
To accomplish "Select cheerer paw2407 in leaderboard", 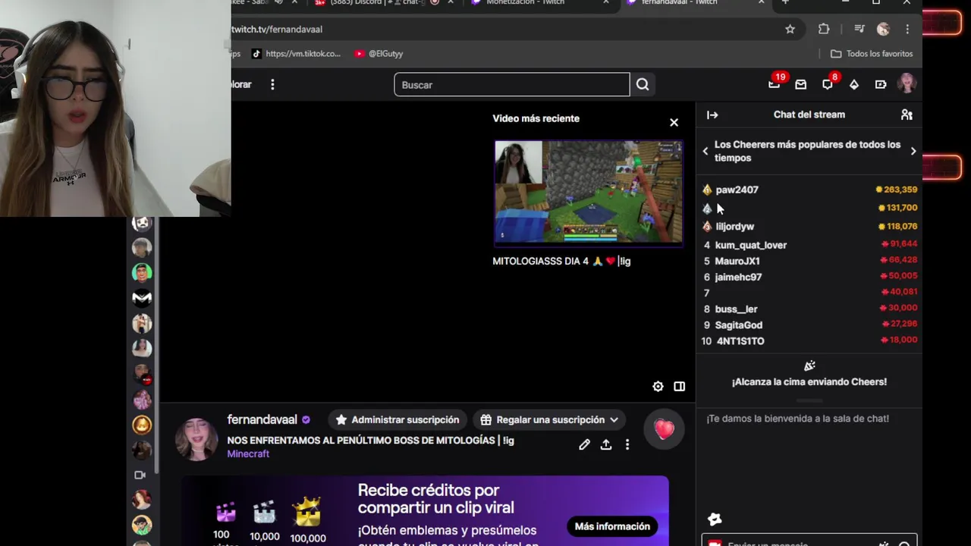I will tap(737, 190).
